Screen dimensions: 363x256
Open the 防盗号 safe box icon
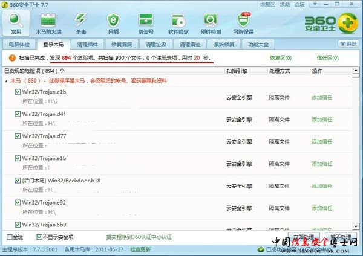[146, 23]
